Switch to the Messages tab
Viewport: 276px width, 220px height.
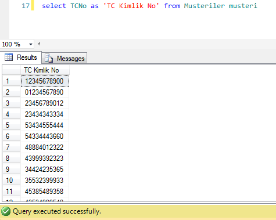pyautogui.click(x=64, y=58)
